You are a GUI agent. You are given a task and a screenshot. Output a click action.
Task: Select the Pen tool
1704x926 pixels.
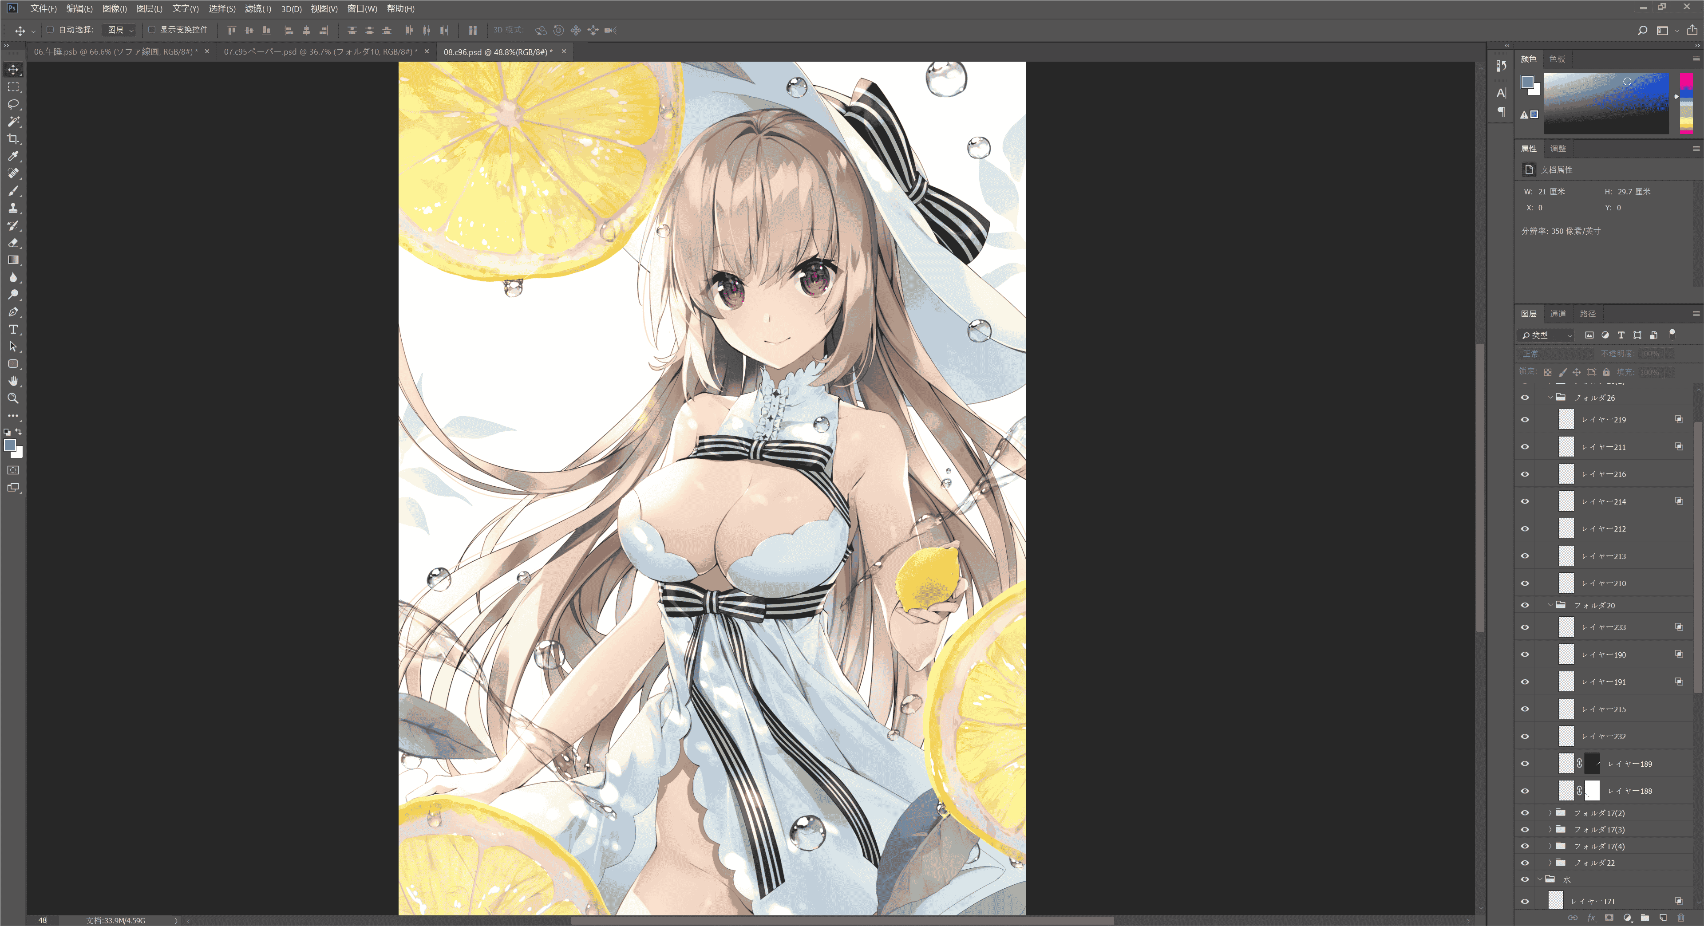tap(13, 311)
